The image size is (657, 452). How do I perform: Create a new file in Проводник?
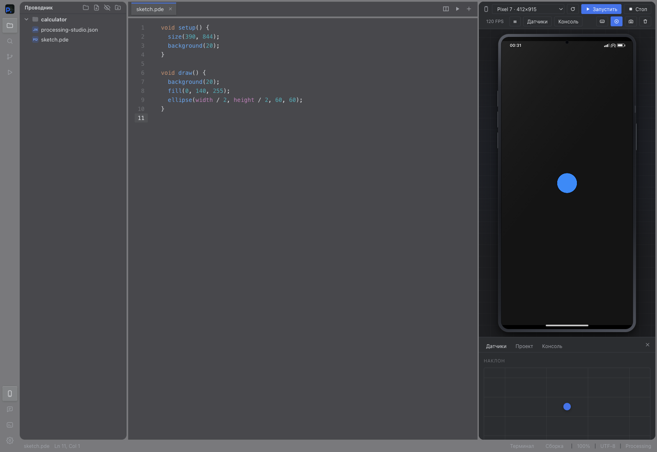[96, 8]
